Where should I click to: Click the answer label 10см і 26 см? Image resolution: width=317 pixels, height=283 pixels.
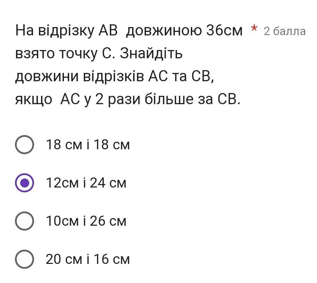click(86, 221)
